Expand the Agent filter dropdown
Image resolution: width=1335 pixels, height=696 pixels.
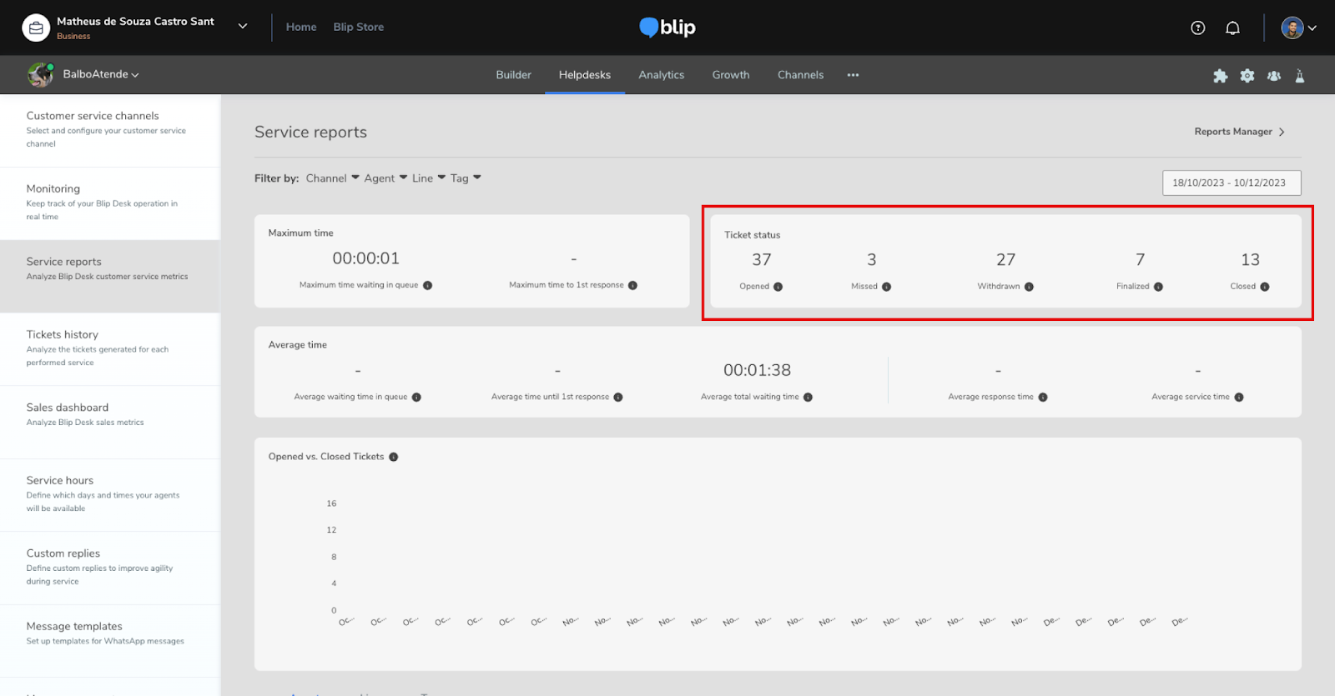click(x=385, y=178)
